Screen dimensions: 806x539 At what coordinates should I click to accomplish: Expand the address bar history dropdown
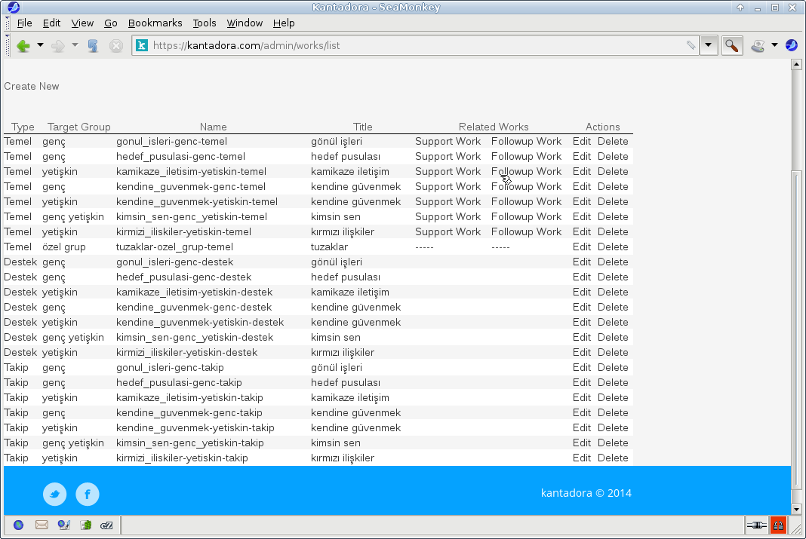coord(709,45)
